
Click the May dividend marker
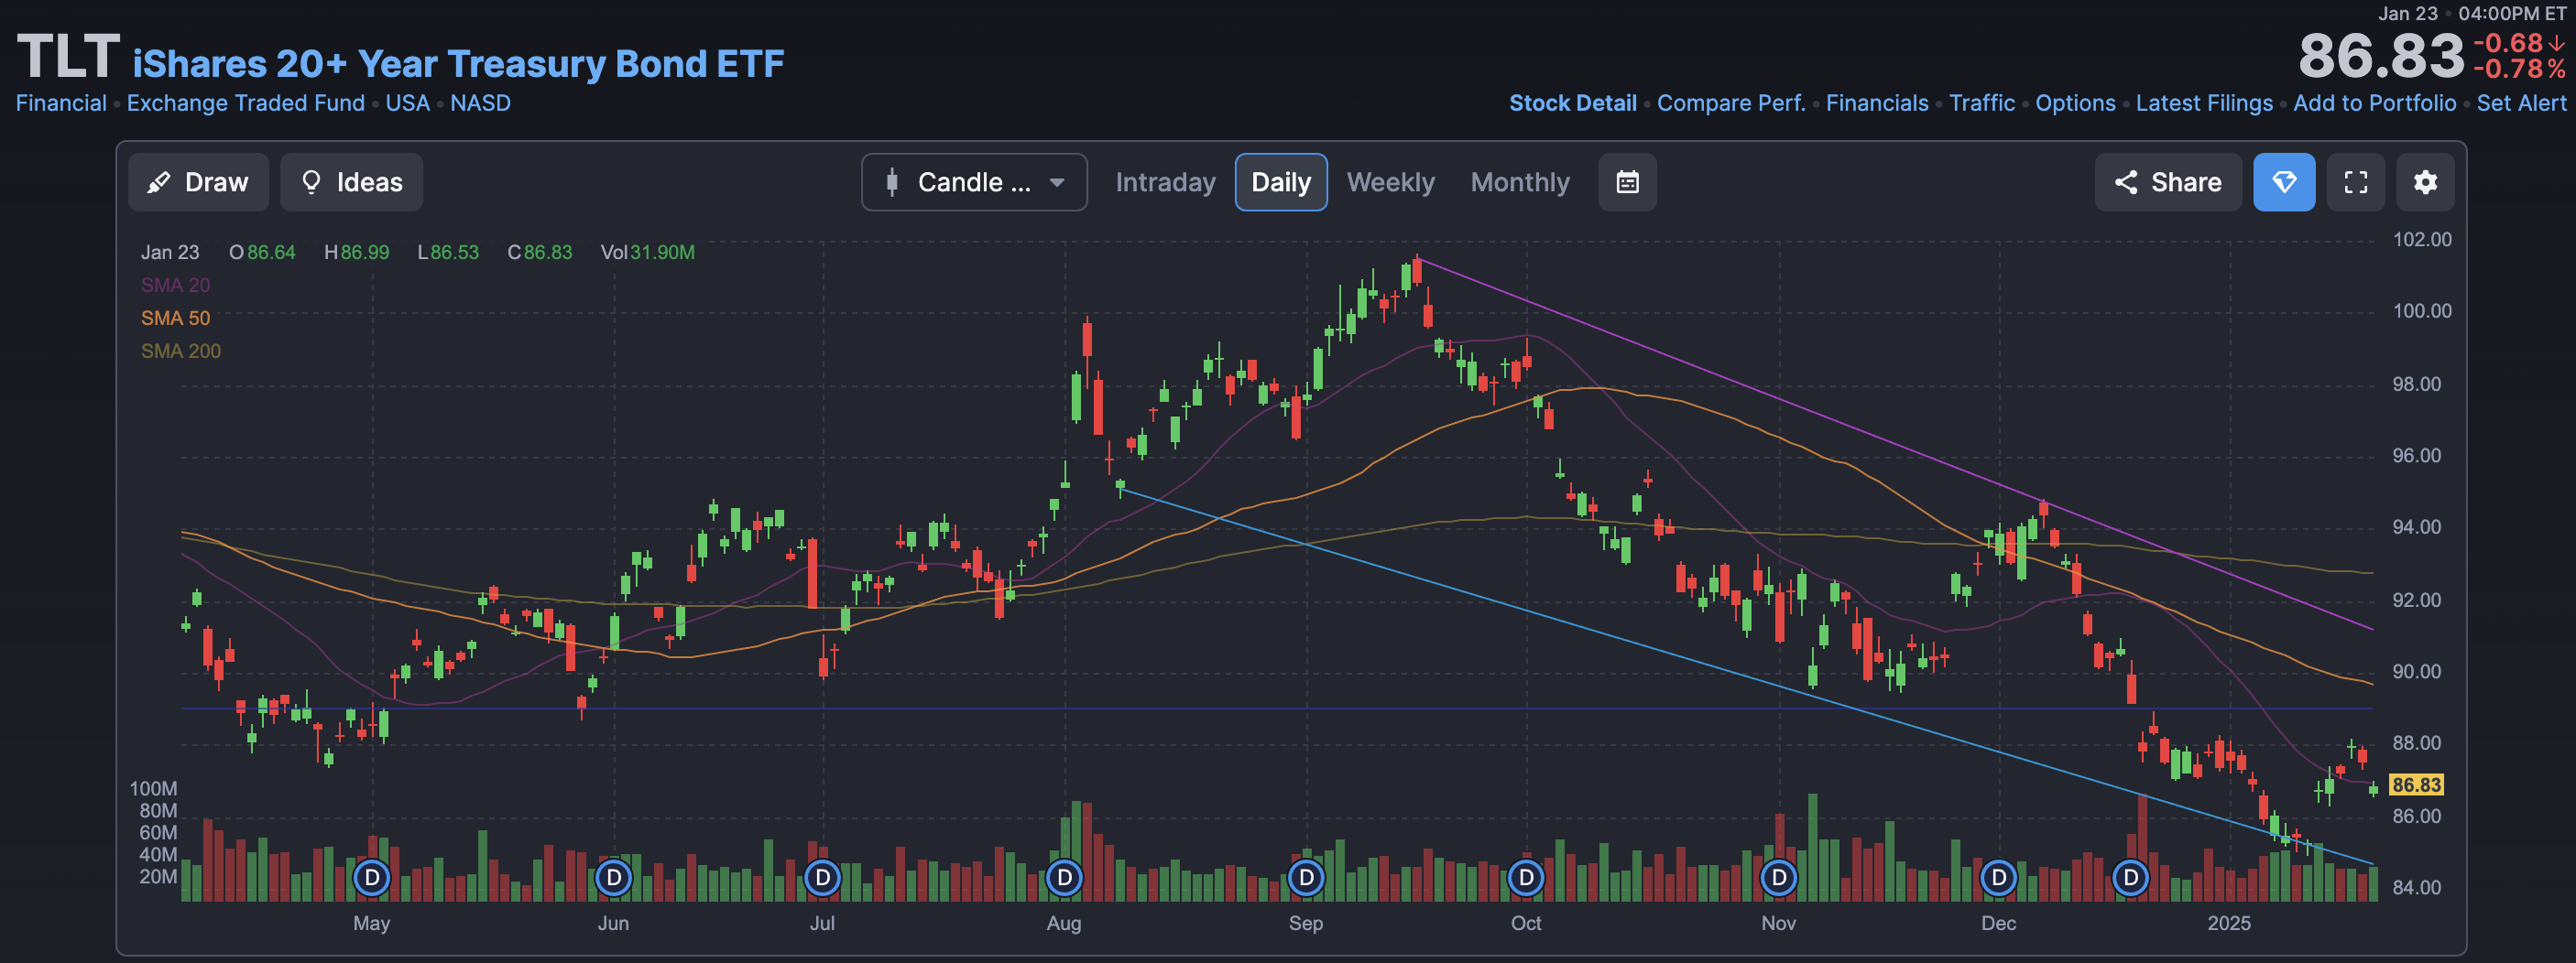point(372,877)
